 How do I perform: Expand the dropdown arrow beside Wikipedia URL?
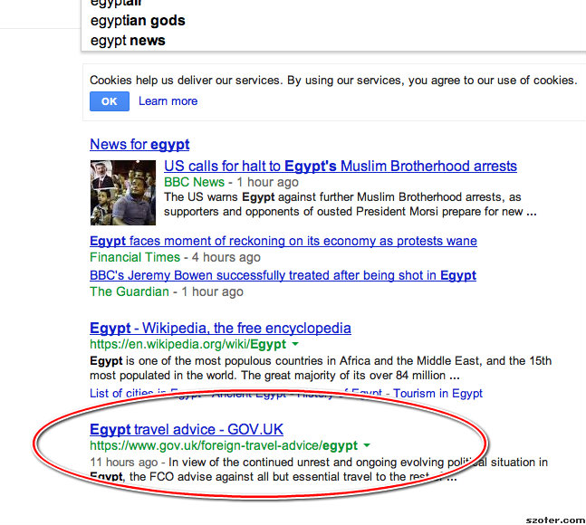295,344
